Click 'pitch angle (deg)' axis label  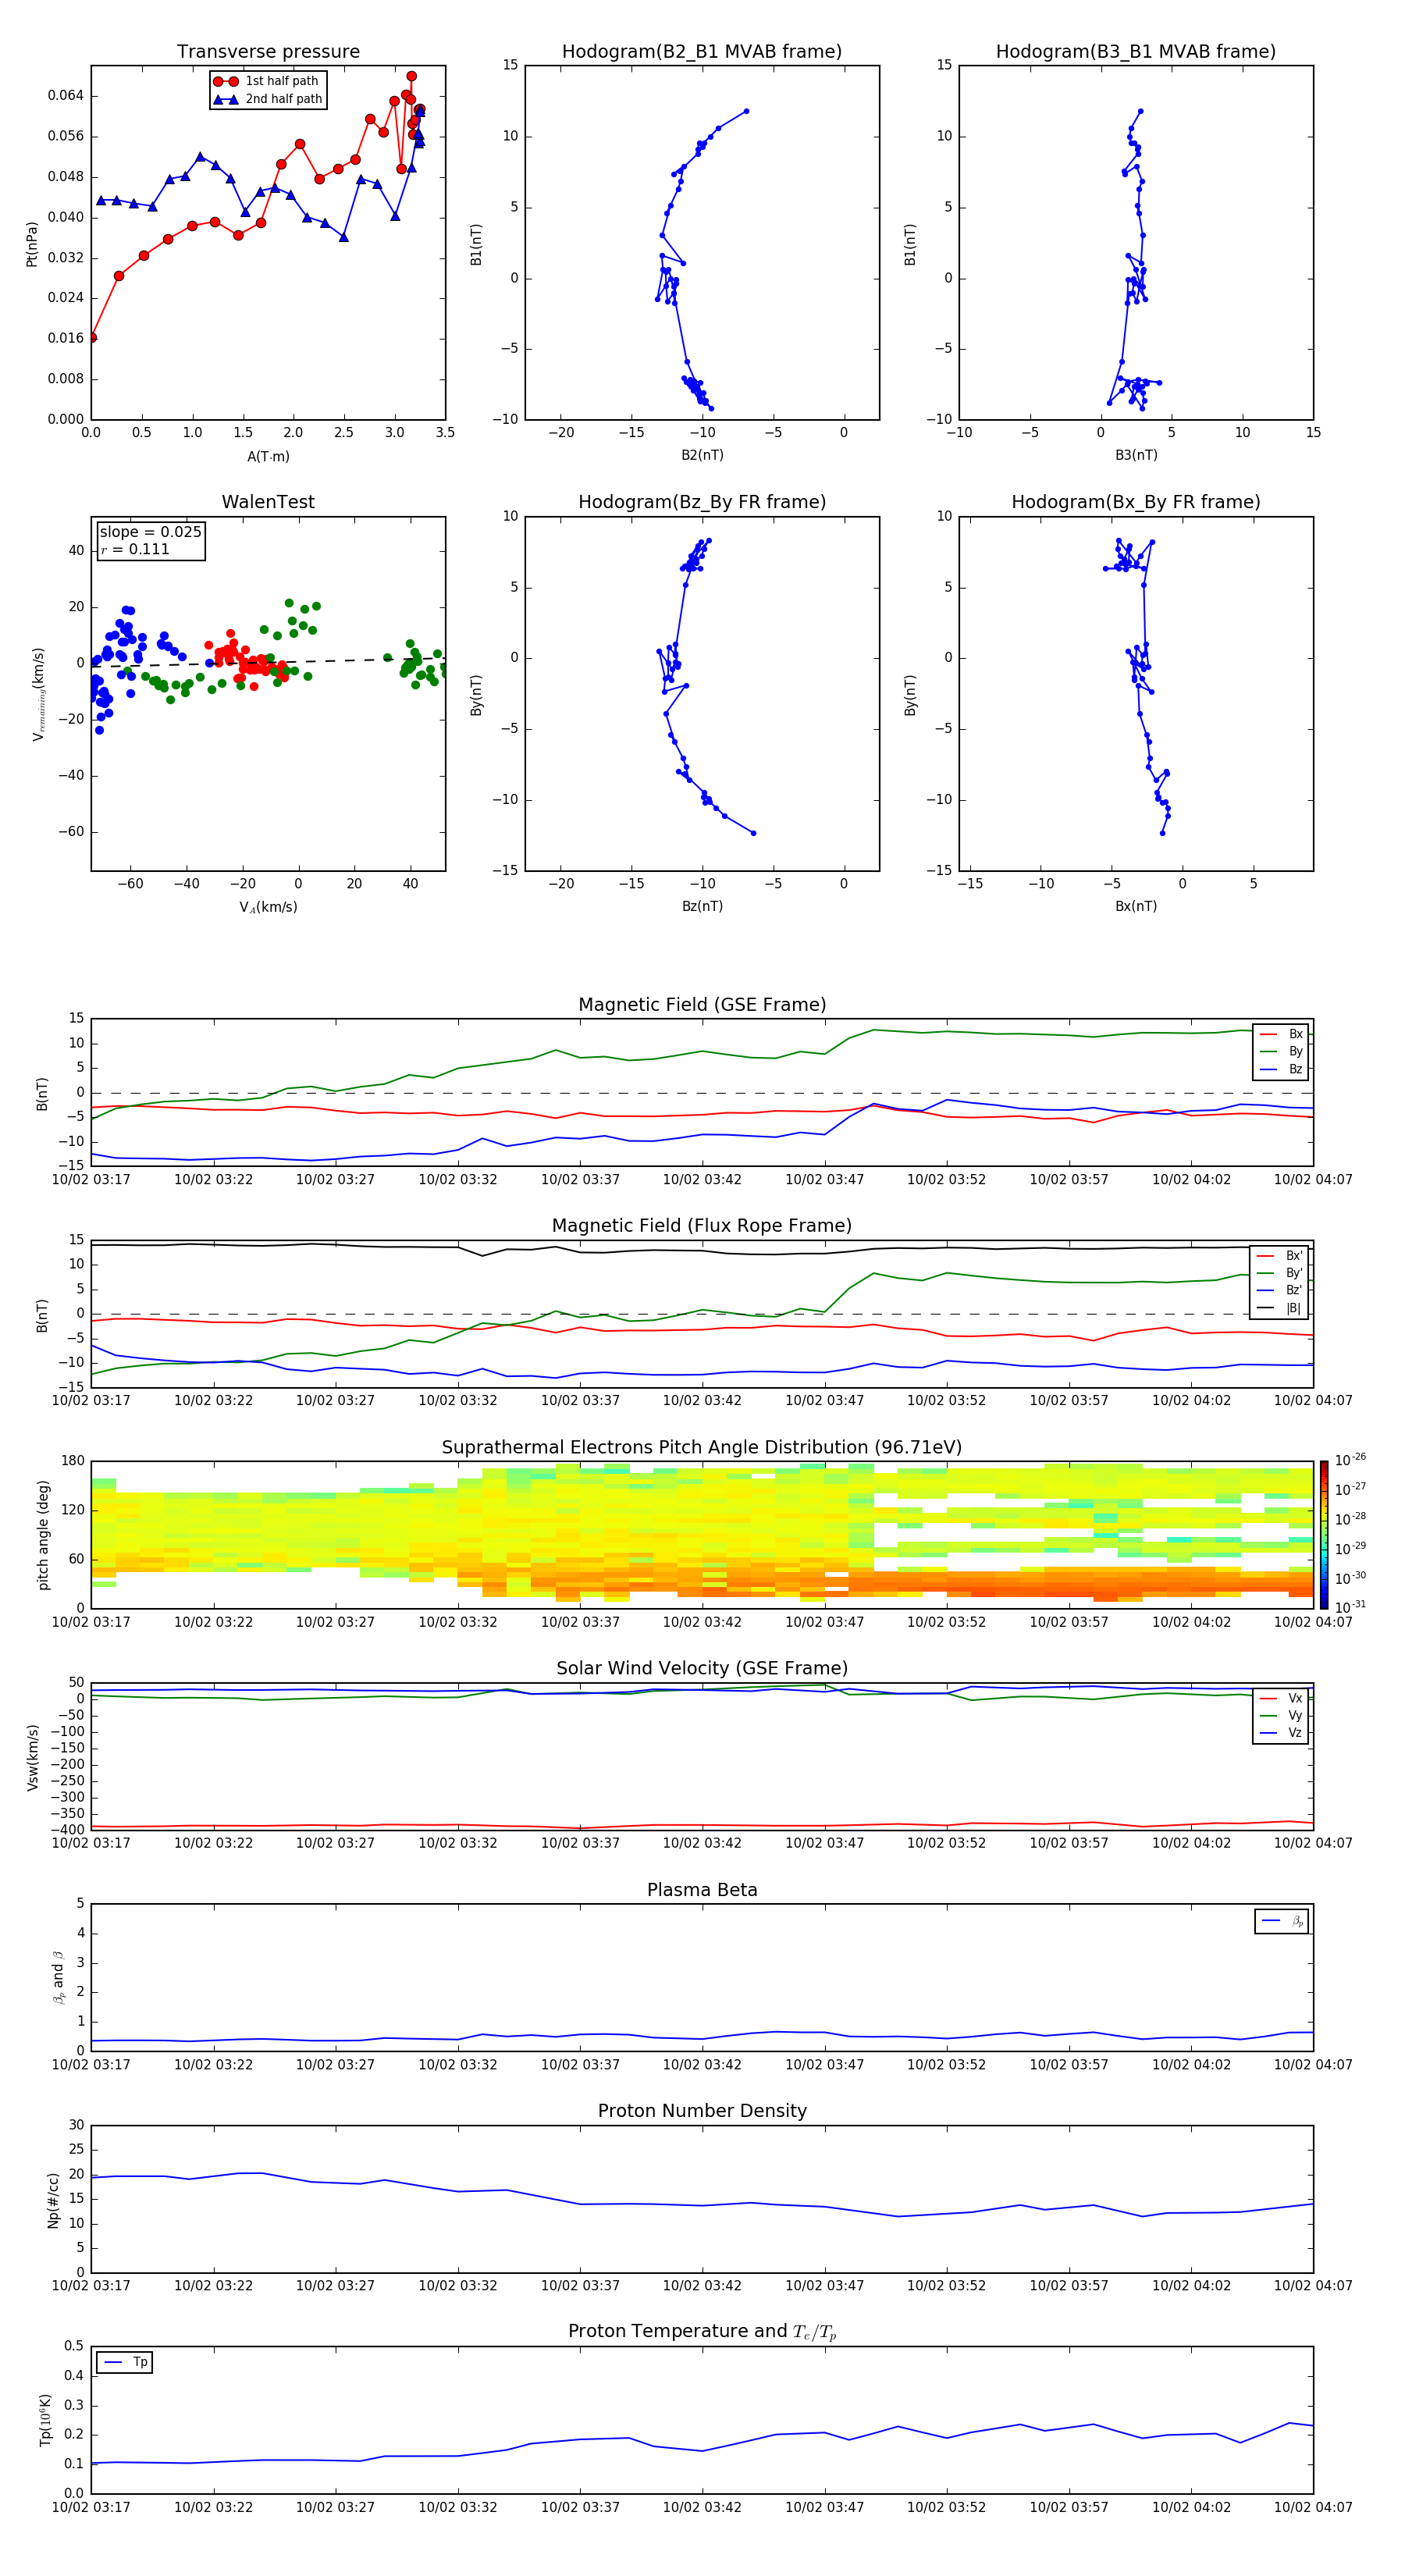pyautogui.click(x=43, y=1535)
